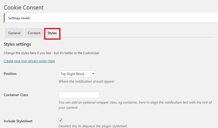Image resolution: width=218 pixels, height=128 pixels.
Task: Click the Container Class label
Action: click(x=16, y=95)
